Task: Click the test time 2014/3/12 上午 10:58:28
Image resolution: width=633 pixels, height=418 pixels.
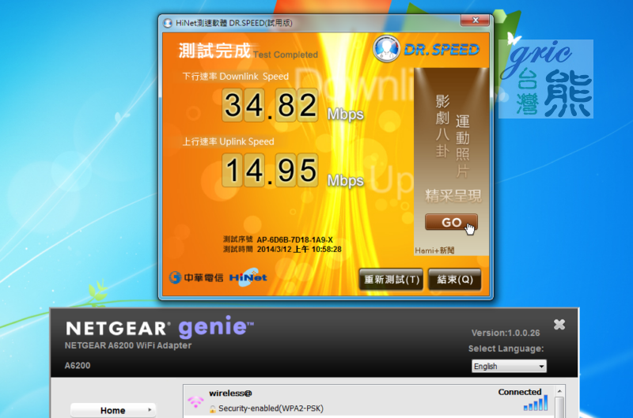Action: pos(299,249)
